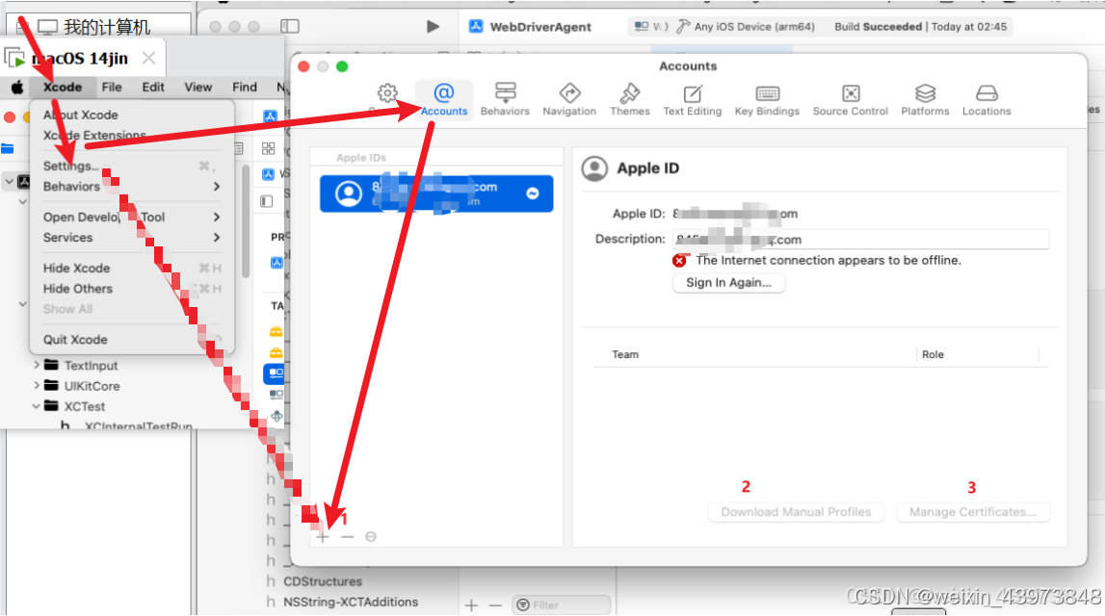Choose Hide Xcode menu item
This screenshot has height=616, width=1105.
click(x=132, y=269)
